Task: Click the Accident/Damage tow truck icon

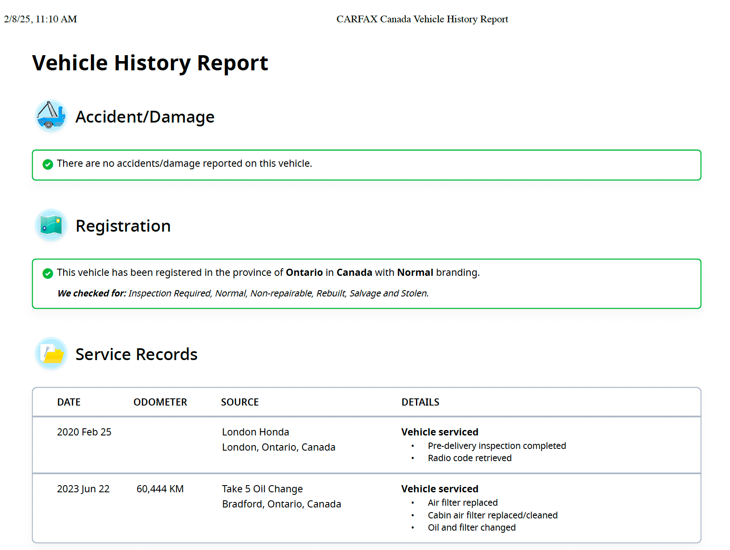Action: (51, 116)
